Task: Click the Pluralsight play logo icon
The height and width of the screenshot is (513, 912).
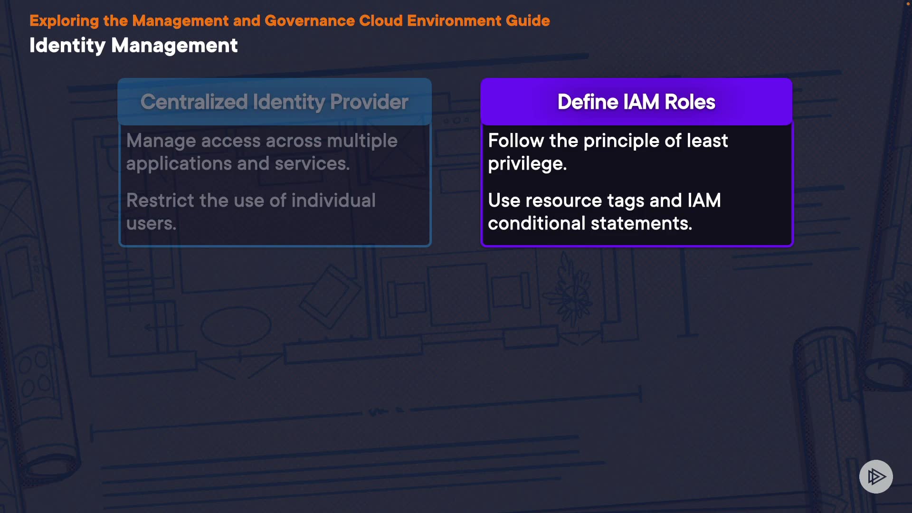Action: click(x=876, y=476)
